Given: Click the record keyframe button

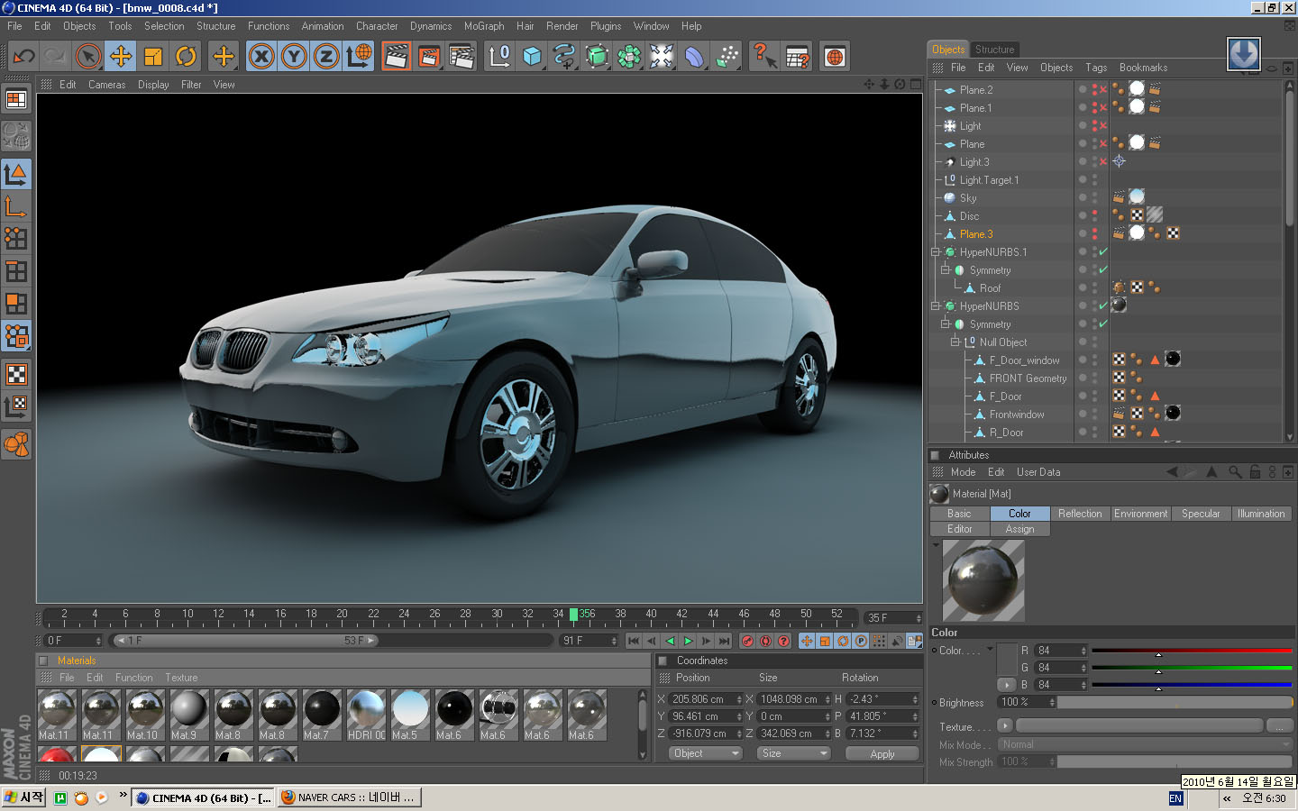Looking at the screenshot, I should coord(747,641).
